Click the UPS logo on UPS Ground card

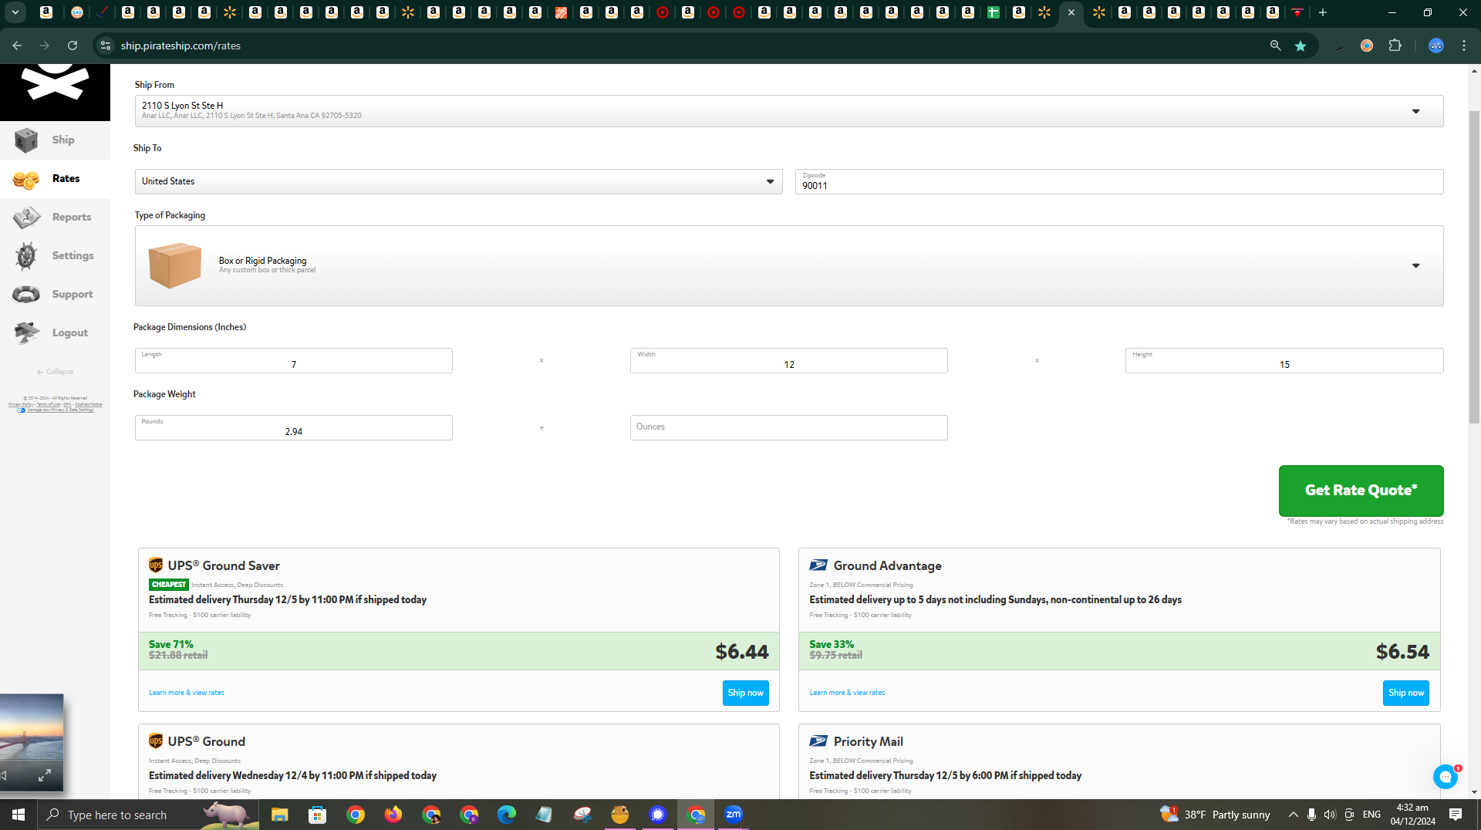(156, 741)
